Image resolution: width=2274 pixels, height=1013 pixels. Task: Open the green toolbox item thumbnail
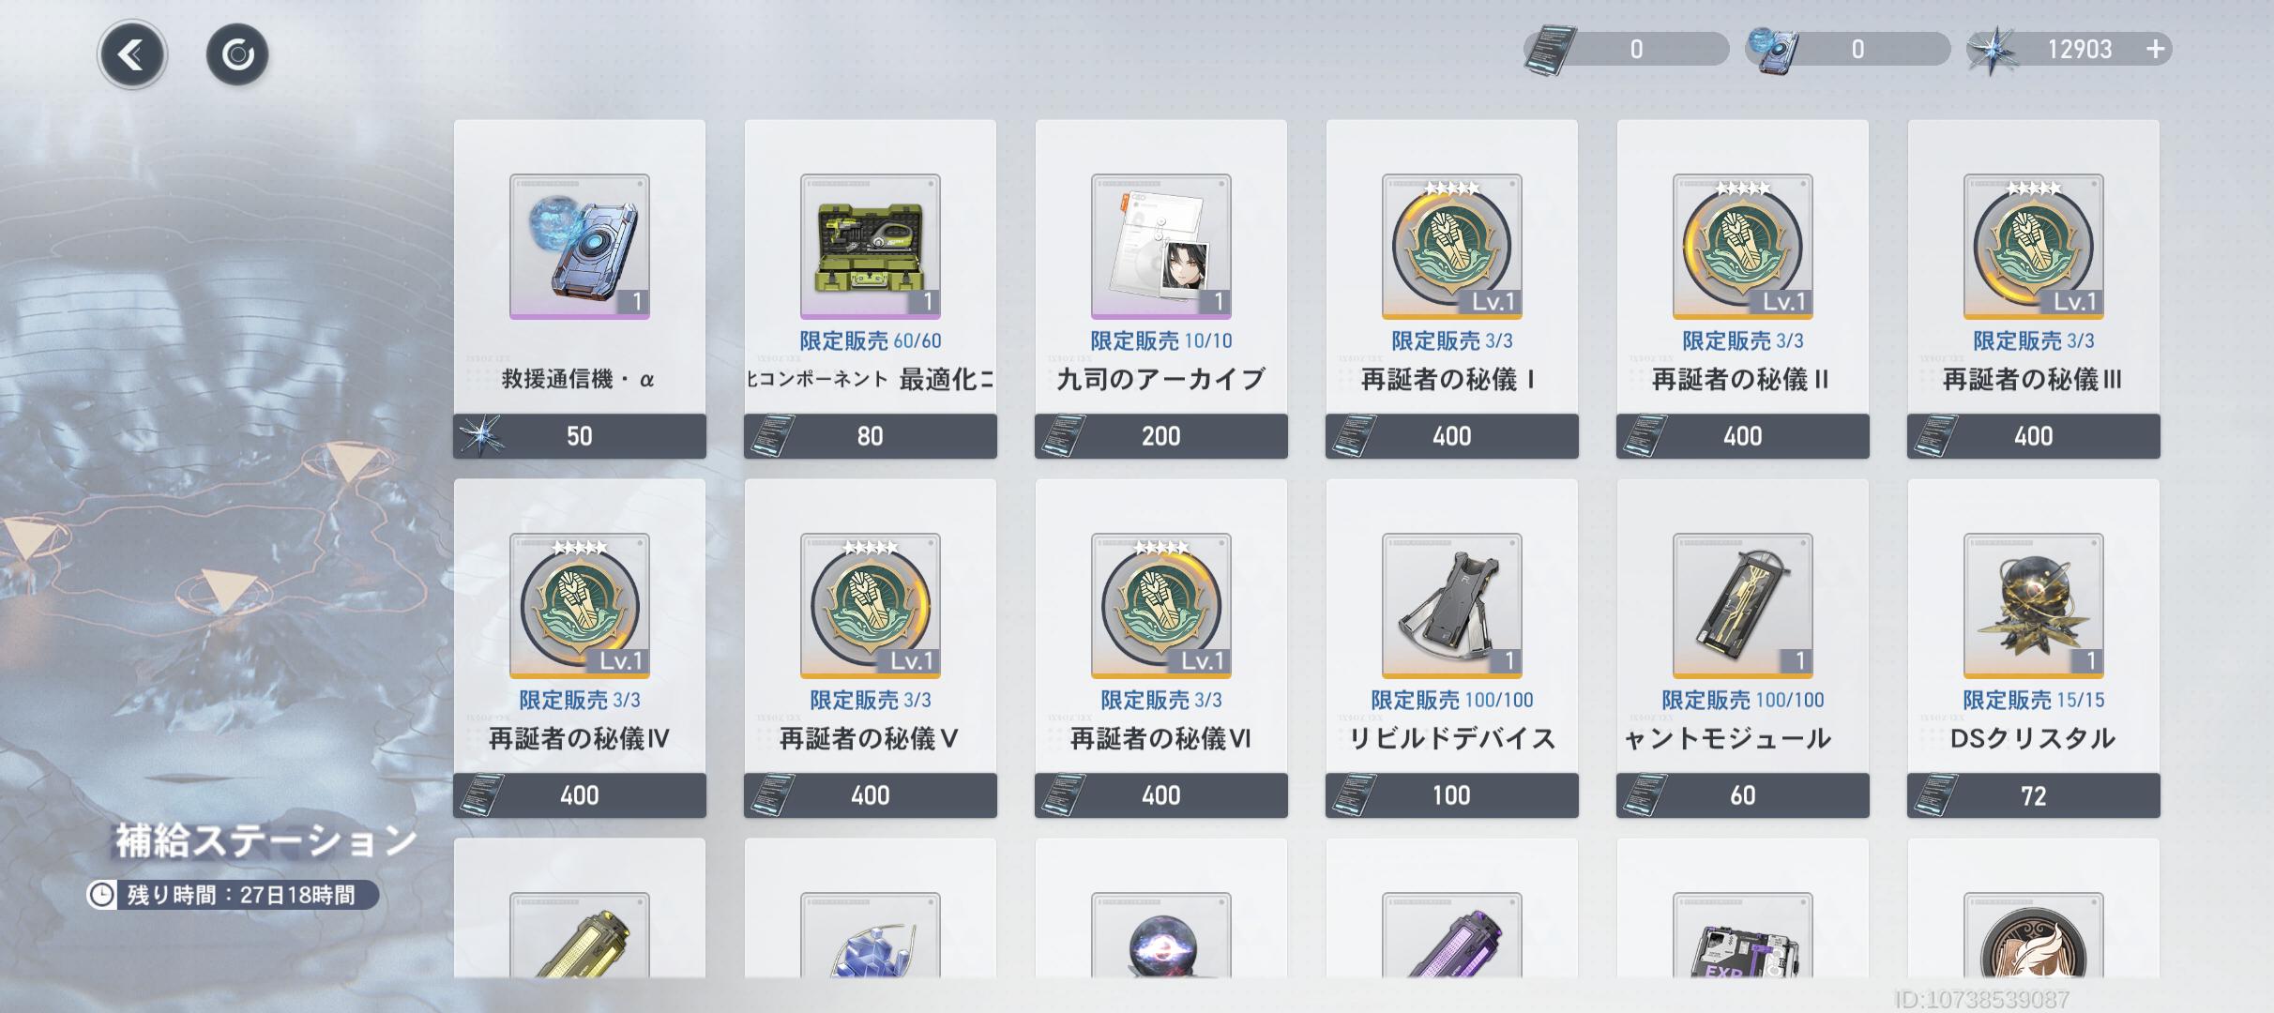tap(871, 247)
